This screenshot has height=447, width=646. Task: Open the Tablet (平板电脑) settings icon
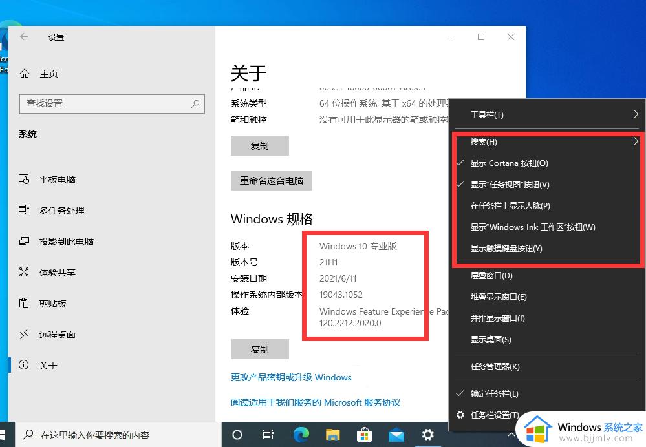tap(24, 180)
